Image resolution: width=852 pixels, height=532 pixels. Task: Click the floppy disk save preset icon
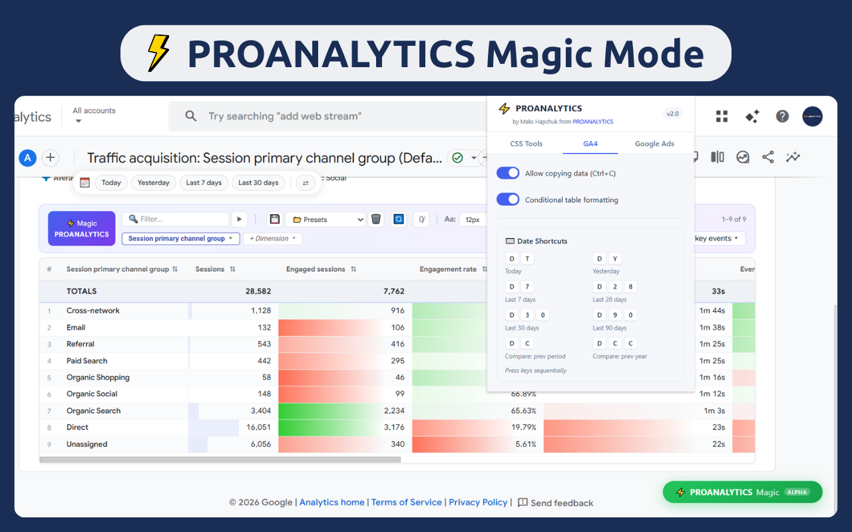(274, 219)
